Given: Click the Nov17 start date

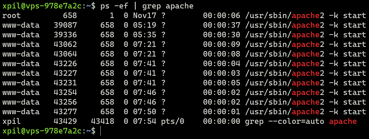Looking at the screenshot, I should click(142, 15).
